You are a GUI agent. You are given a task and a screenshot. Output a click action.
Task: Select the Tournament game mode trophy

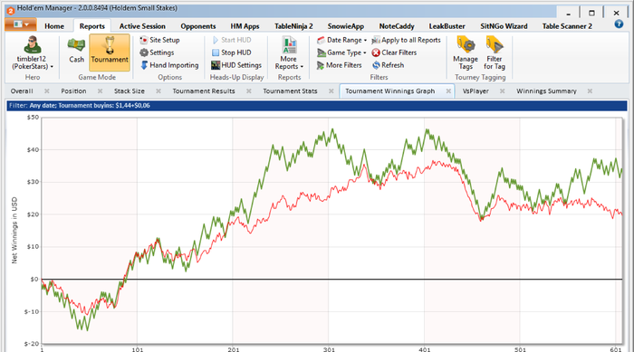click(110, 52)
